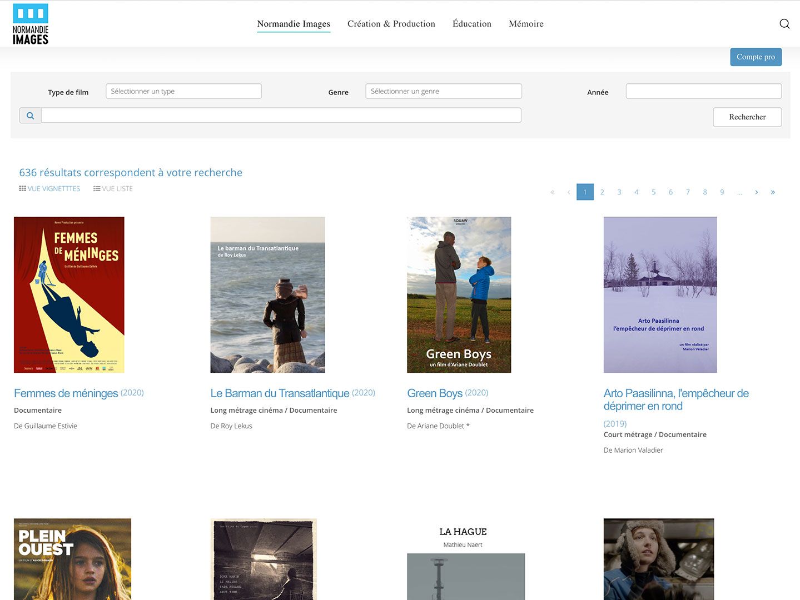Focus the Année input field
Viewport: 800px width, 600px height.
click(703, 91)
